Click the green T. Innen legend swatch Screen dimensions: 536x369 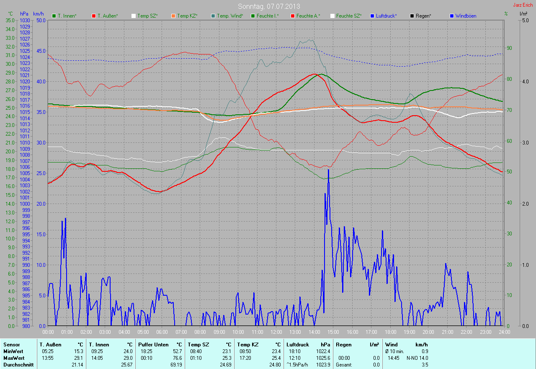[54, 16]
